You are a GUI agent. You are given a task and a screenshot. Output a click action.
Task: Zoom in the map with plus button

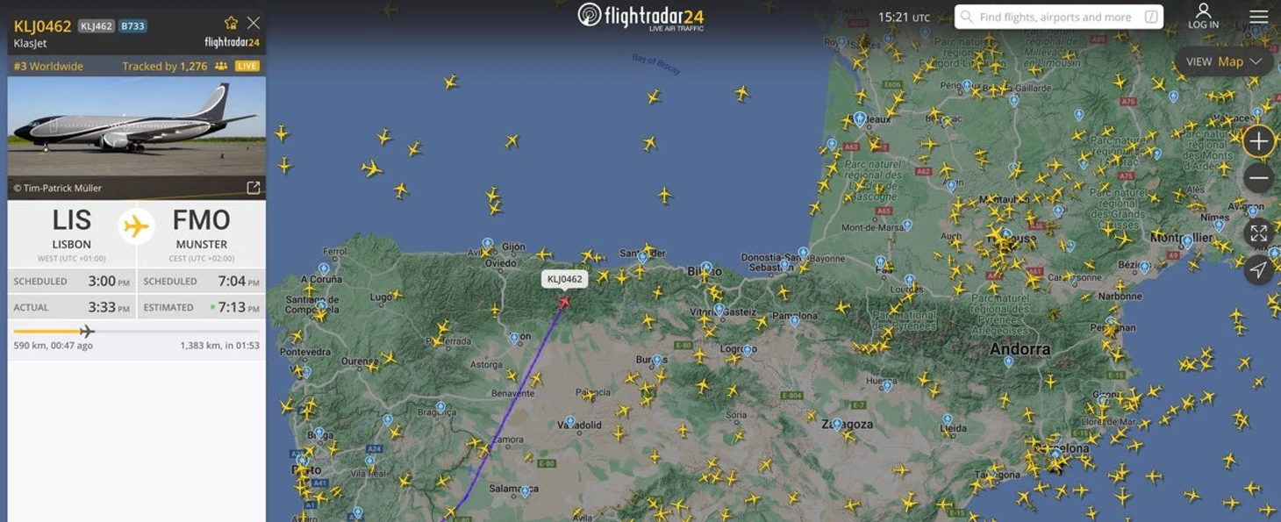click(1258, 141)
